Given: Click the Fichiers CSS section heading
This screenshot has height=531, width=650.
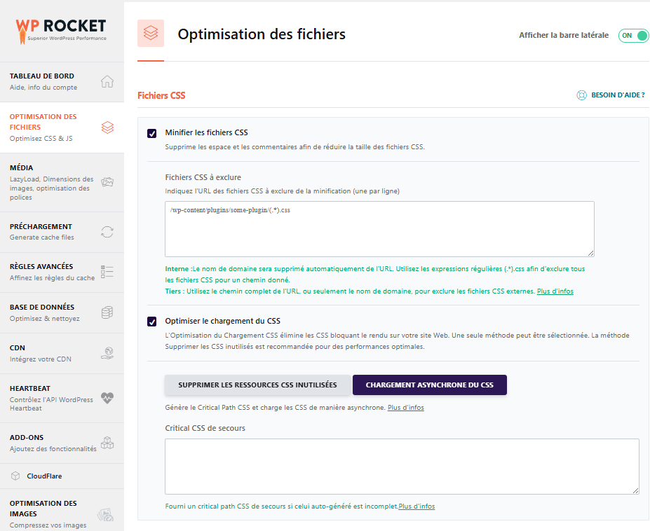Looking at the screenshot, I should point(161,95).
